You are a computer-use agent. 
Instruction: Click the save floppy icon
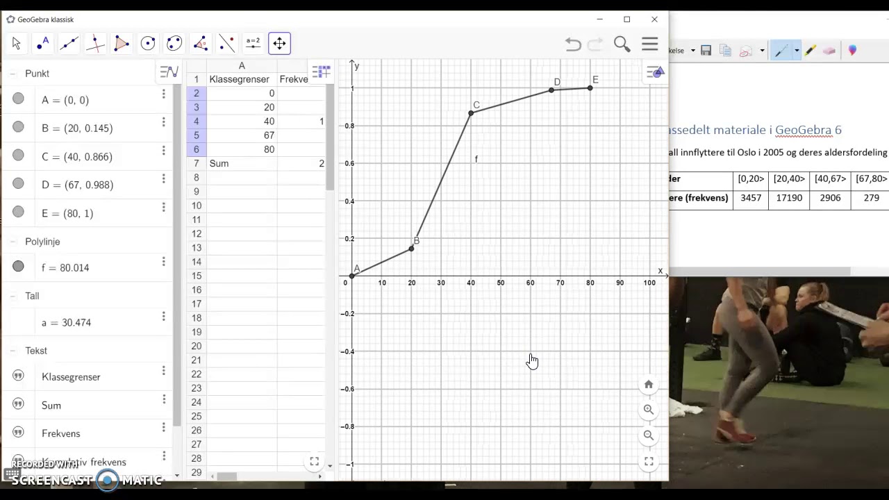click(706, 51)
